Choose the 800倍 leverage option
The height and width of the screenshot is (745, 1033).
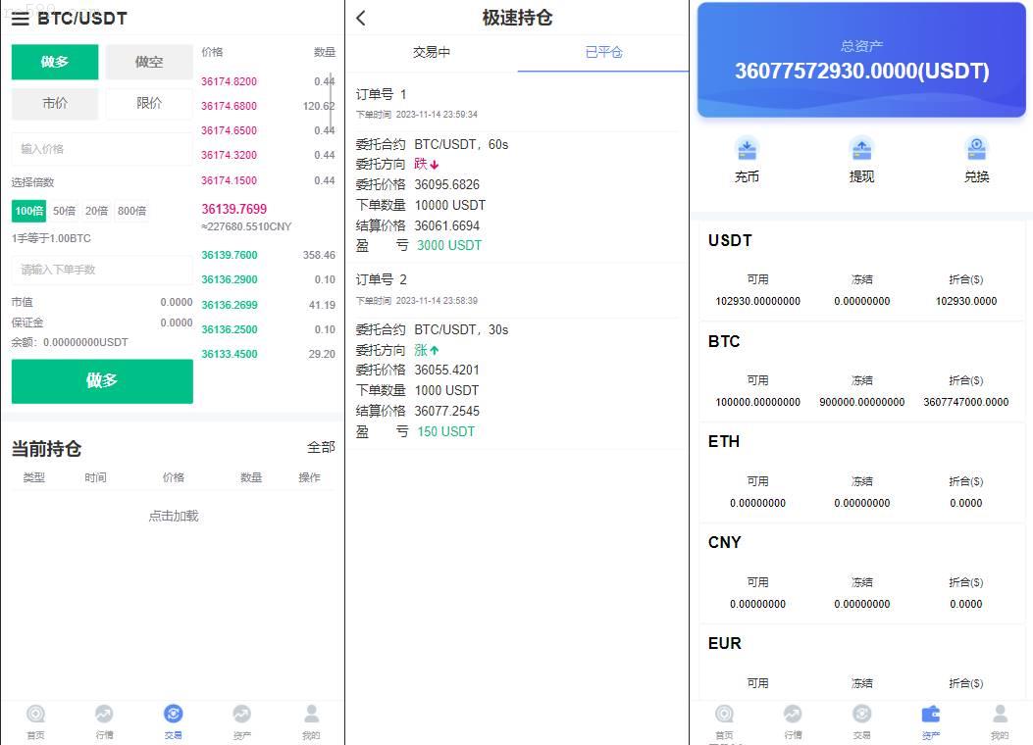tap(131, 211)
